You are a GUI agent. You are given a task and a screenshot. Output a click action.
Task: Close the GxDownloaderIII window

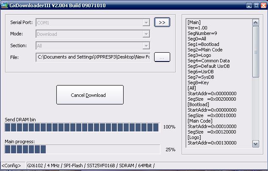263,5
